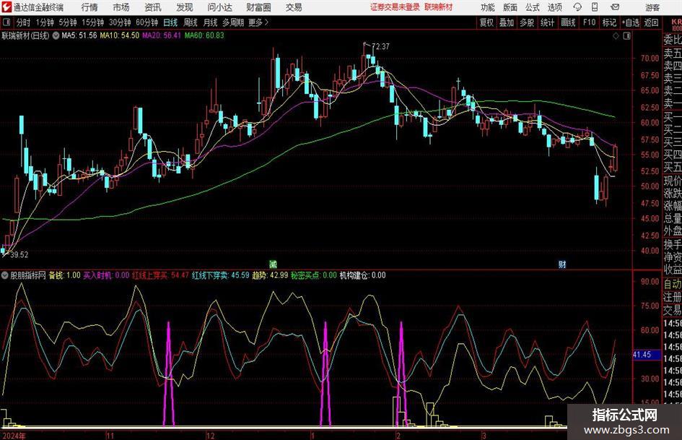Click the 2024年 date label on time axis
Image resolution: width=682 pixels, height=440 pixels.
coord(14,436)
